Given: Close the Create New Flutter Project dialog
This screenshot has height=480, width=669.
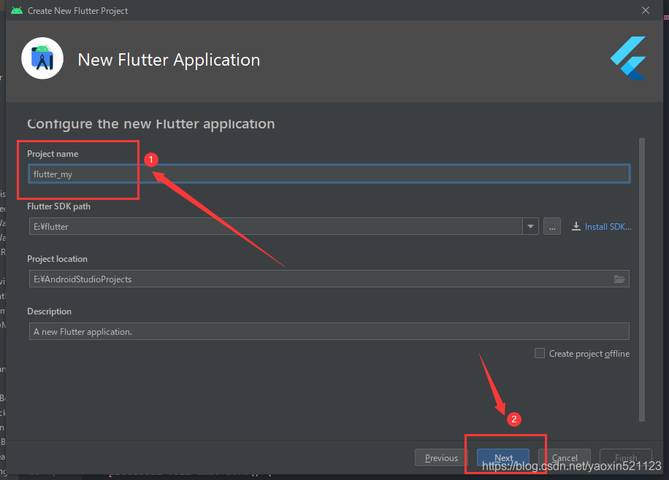Looking at the screenshot, I should click(x=646, y=10).
